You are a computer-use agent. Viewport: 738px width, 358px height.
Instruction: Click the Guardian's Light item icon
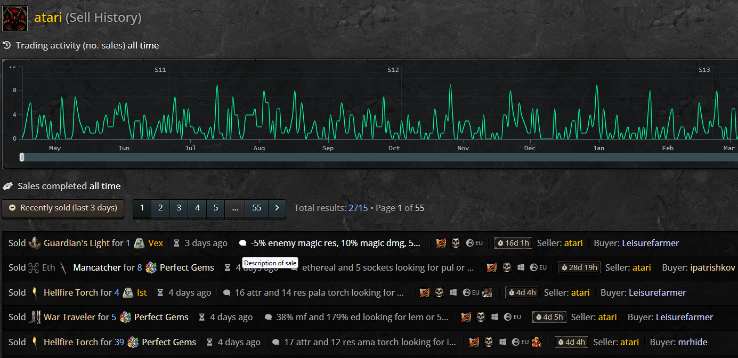tap(35, 243)
